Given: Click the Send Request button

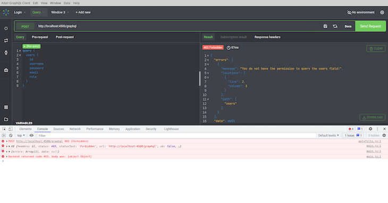Looking at the screenshot, I should pos(370,26).
